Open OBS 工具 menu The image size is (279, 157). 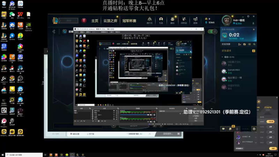coord(112,32)
